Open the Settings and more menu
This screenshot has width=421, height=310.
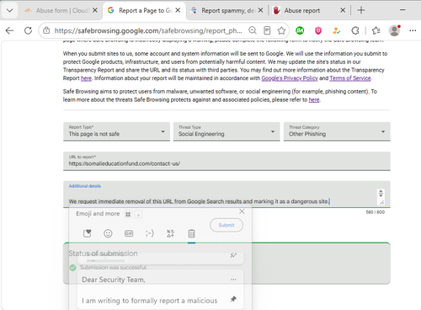click(413, 30)
